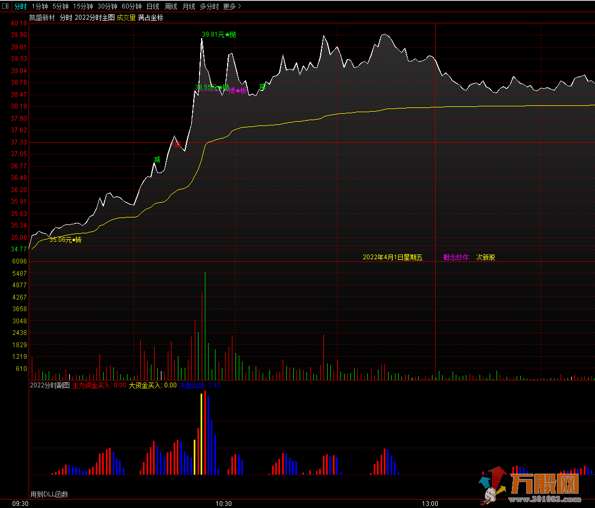Switch to the 15分钟 chart tab

point(83,6)
